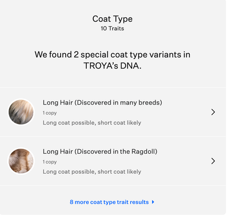Click 'results' word in bottom blue link

coord(139,202)
